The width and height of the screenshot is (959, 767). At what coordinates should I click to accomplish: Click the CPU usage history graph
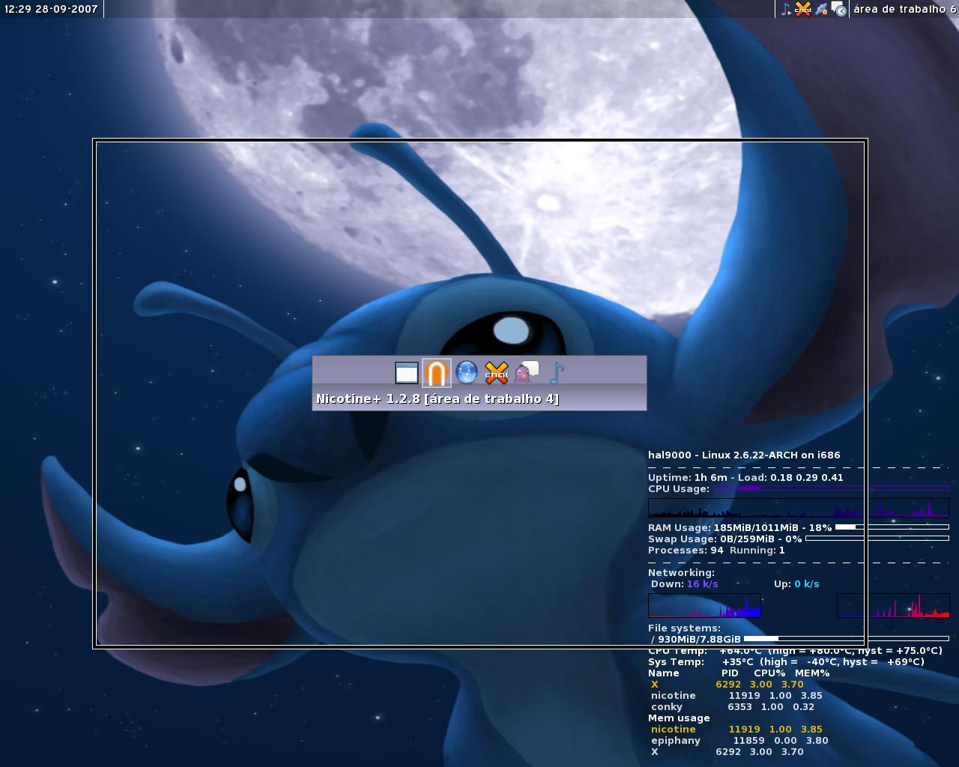(798, 508)
